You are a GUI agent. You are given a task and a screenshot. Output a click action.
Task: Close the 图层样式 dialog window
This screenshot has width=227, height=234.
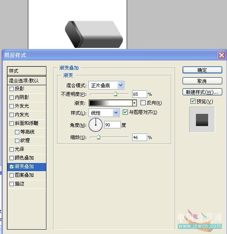click(221, 55)
